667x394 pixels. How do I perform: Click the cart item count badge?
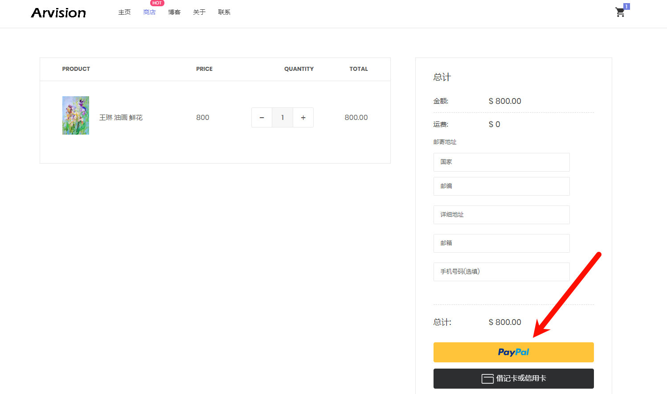(626, 6)
